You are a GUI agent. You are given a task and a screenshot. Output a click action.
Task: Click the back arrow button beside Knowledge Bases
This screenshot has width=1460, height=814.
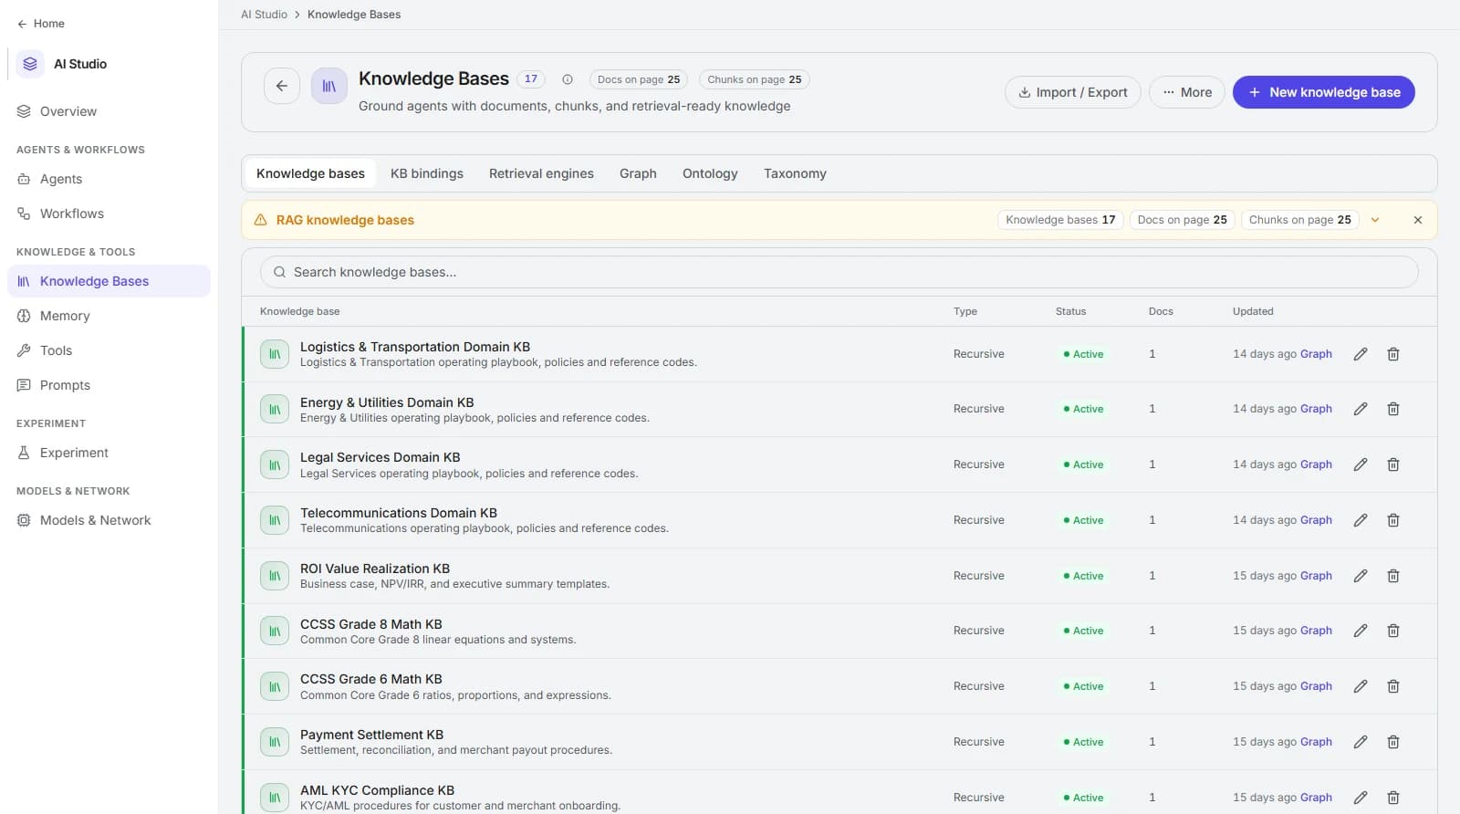[282, 86]
